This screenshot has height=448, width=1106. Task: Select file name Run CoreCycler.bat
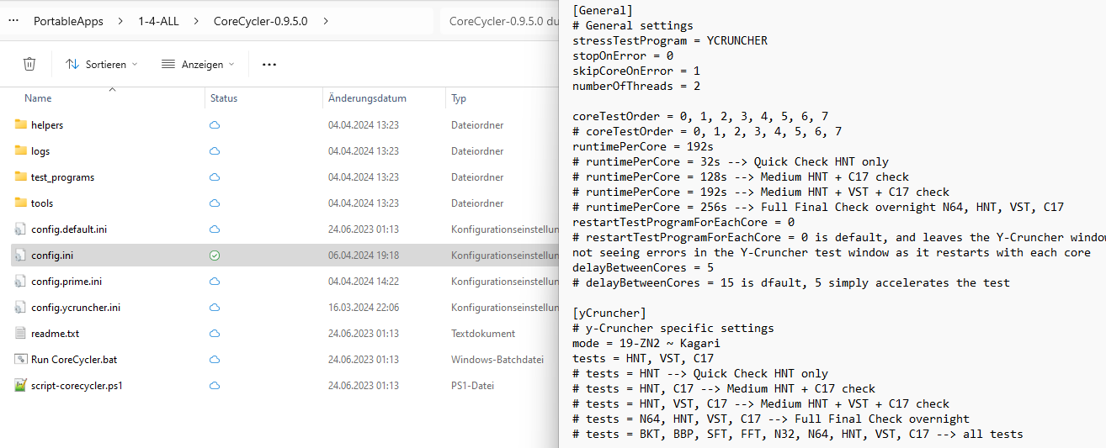click(x=74, y=360)
